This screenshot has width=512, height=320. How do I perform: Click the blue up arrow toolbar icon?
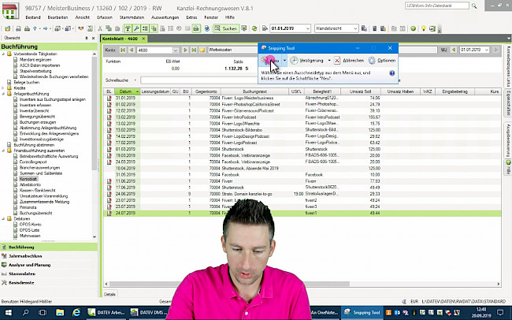[x=35, y=28]
